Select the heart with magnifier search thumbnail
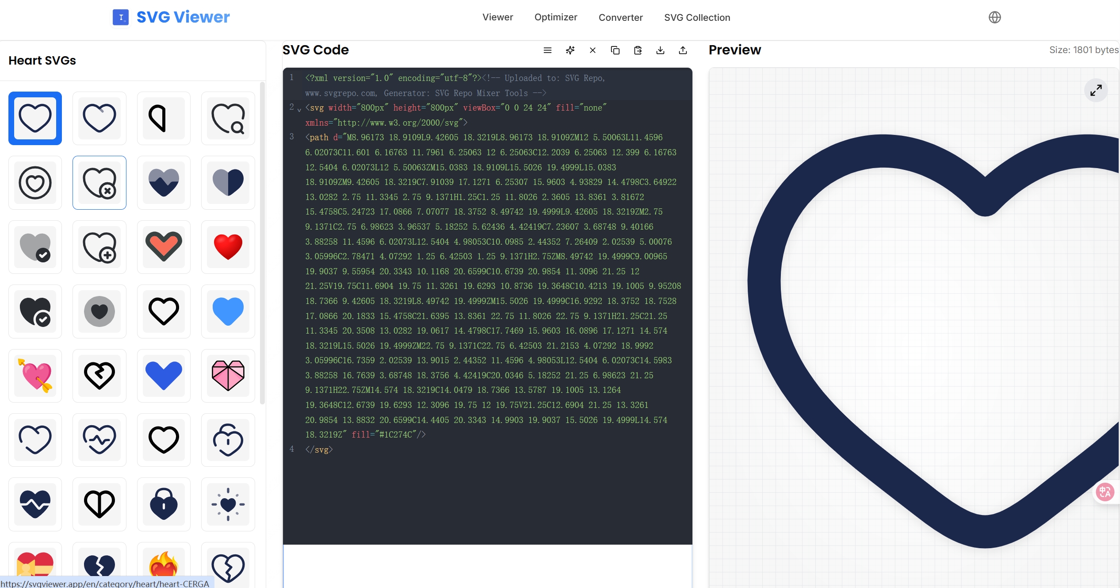 [x=228, y=118]
